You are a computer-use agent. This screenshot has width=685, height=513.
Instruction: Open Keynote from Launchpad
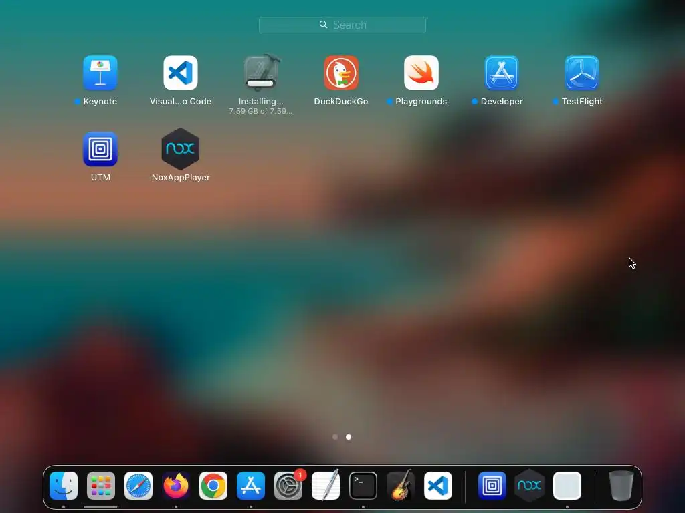(x=100, y=73)
